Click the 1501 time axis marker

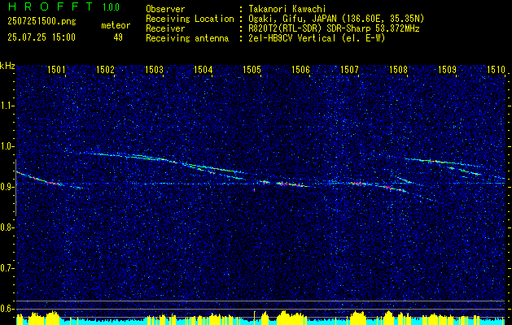(56, 69)
